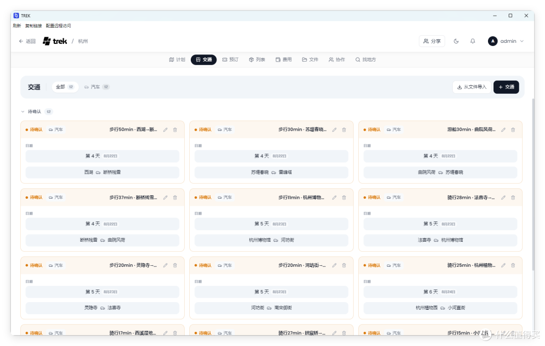The image size is (545, 346).
Task: Open notifications bell
Action: pyautogui.click(x=473, y=41)
